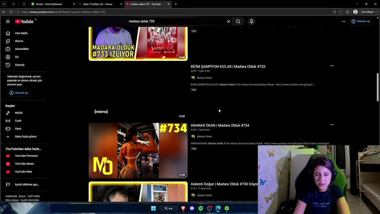The width and height of the screenshot is (380, 214).
Task: Click Madara Olduk channel avatar under #733 video
Action: click(193, 78)
